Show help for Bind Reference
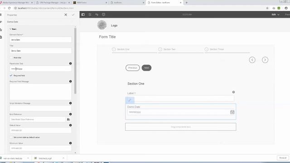The width and height of the screenshot is (290, 163). tap(71, 114)
